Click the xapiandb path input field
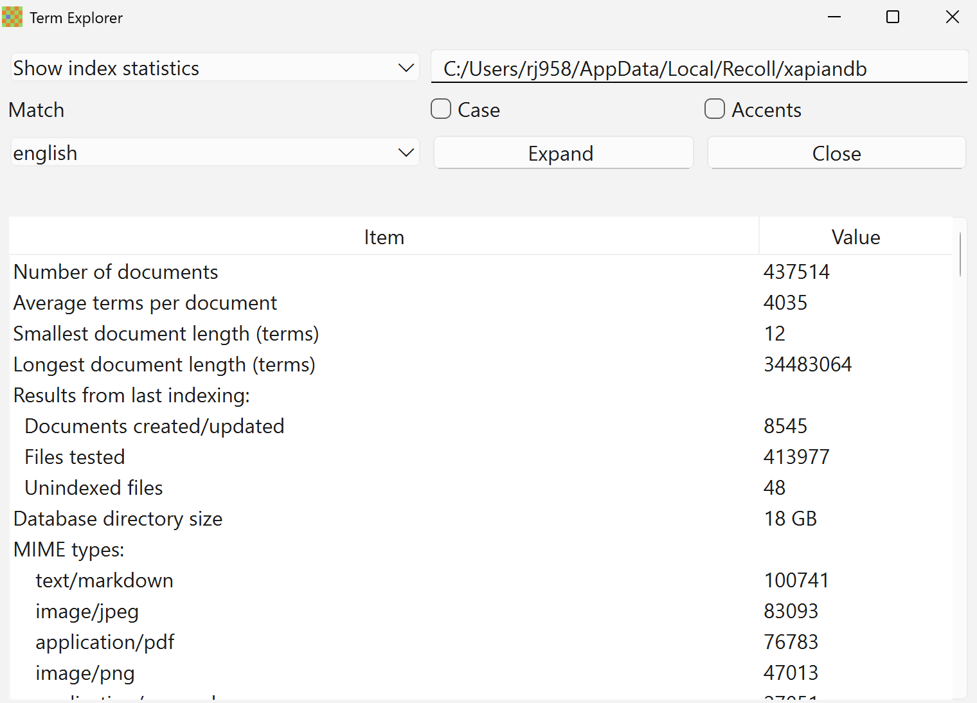 coord(699,68)
